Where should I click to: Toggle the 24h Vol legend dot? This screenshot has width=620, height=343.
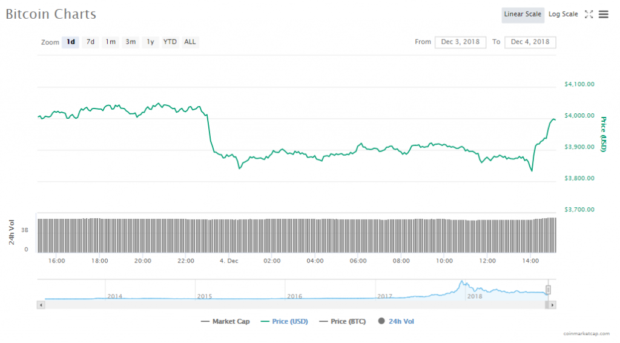click(x=381, y=321)
